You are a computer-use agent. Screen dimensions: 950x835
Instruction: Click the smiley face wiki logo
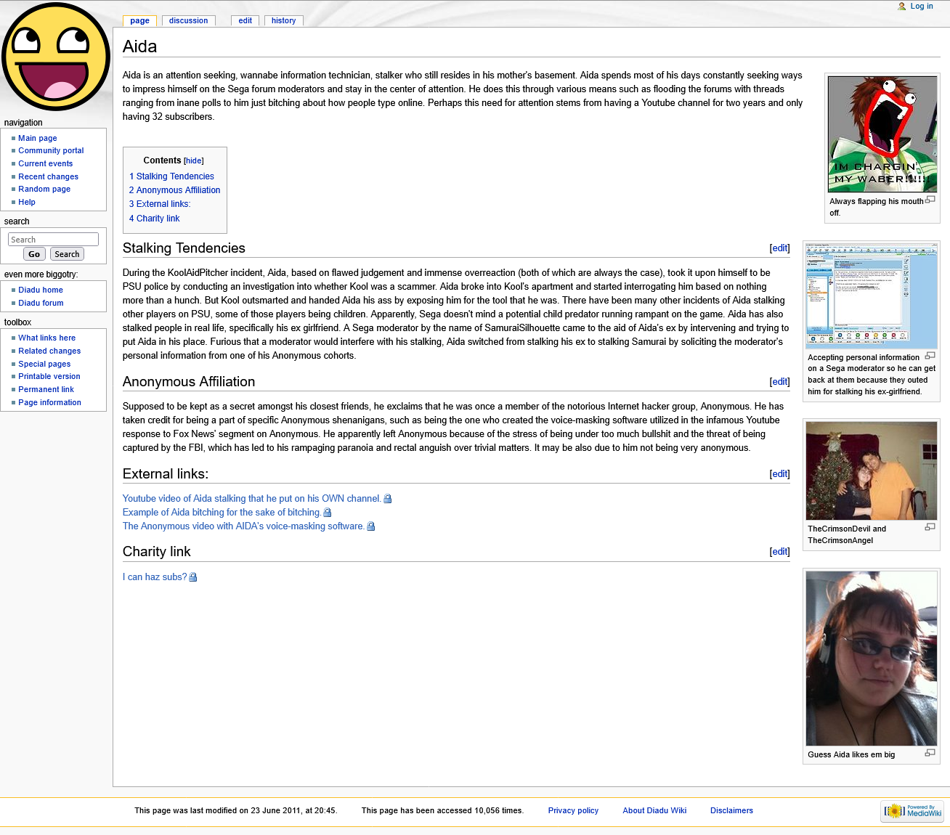click(56, 57)
